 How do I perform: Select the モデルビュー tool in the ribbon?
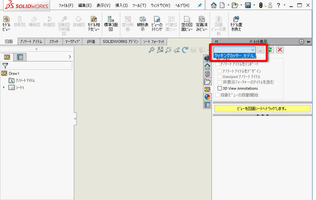click(6, 24)
